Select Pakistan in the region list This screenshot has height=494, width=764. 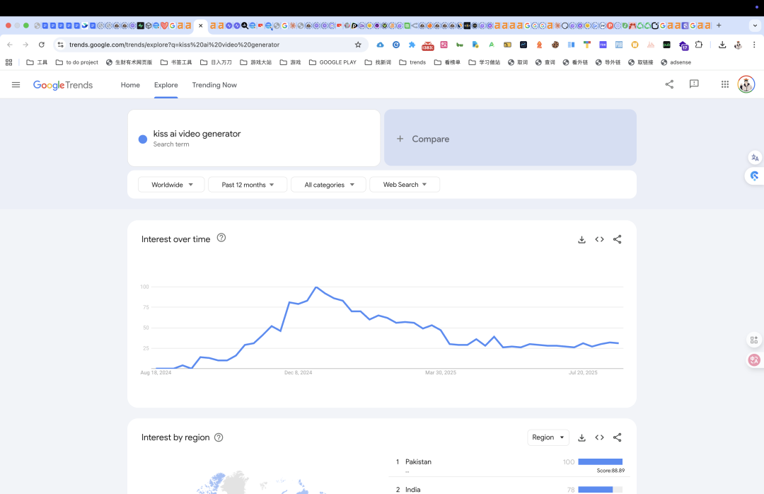coord(418,462)
